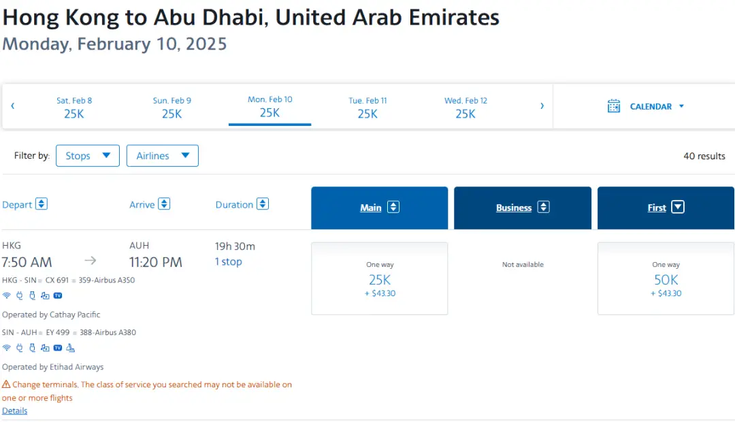Click the power outlet icon on the Cathay Pacific segment
The image size is (735, 422).
click(x=20, y=296)
